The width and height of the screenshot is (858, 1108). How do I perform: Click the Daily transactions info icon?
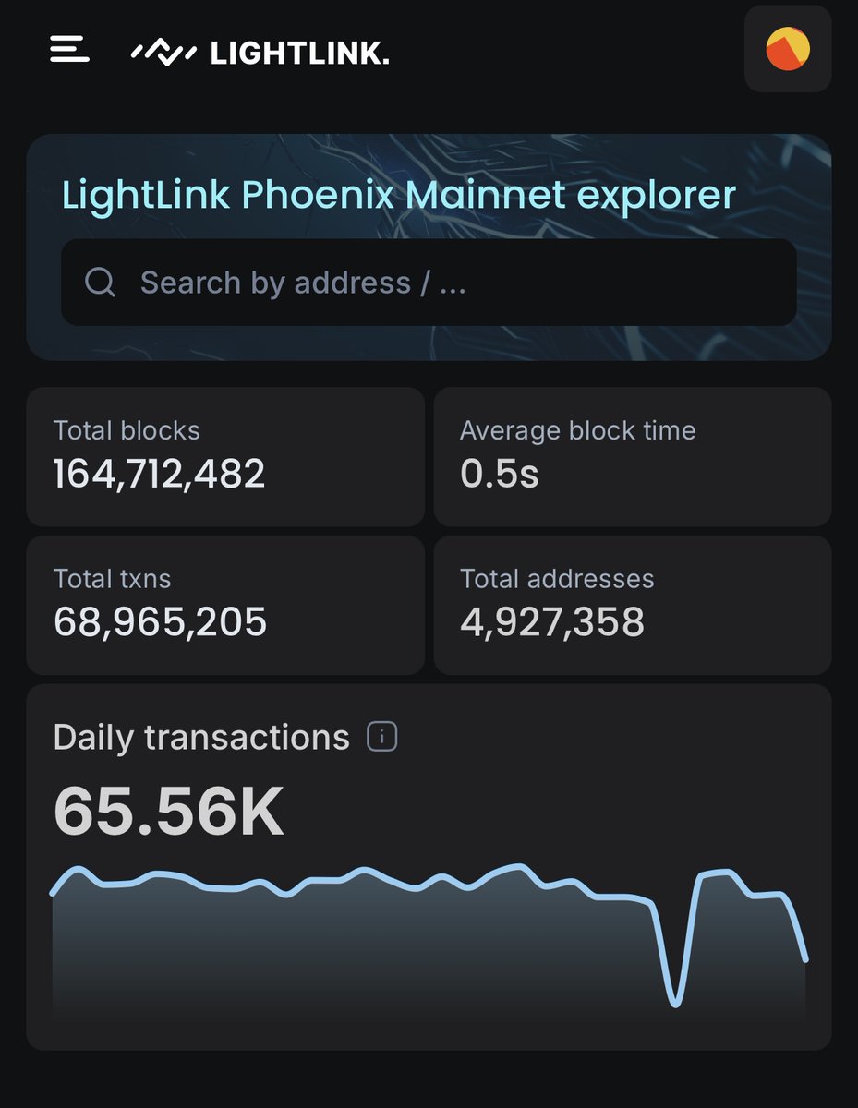point(382,737)
